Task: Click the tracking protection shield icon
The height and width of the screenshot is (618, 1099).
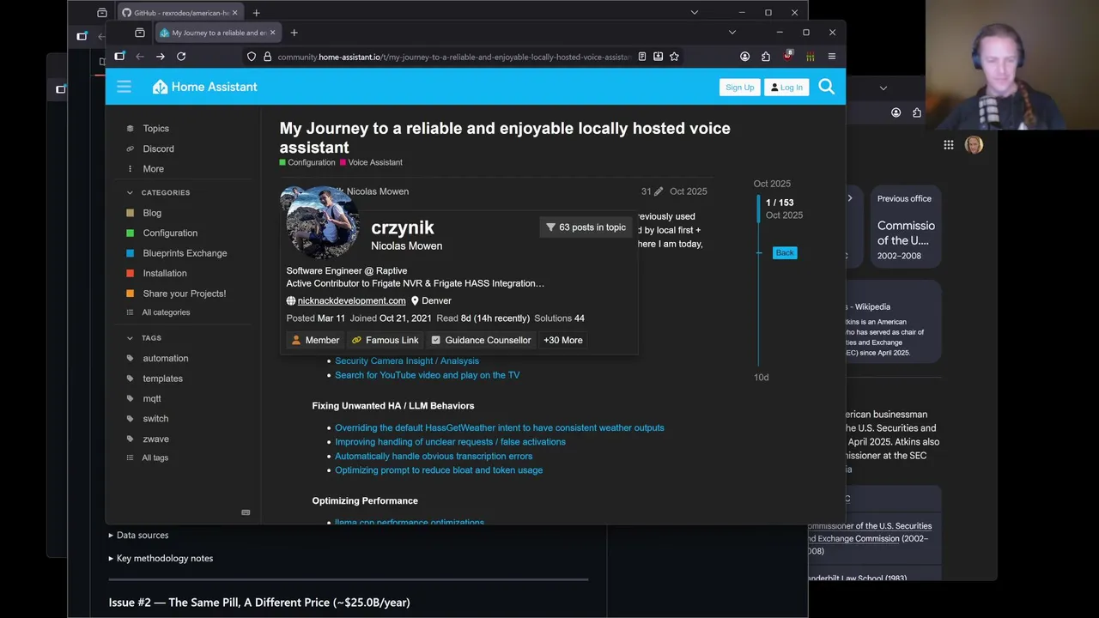Action: pos(252,57)
